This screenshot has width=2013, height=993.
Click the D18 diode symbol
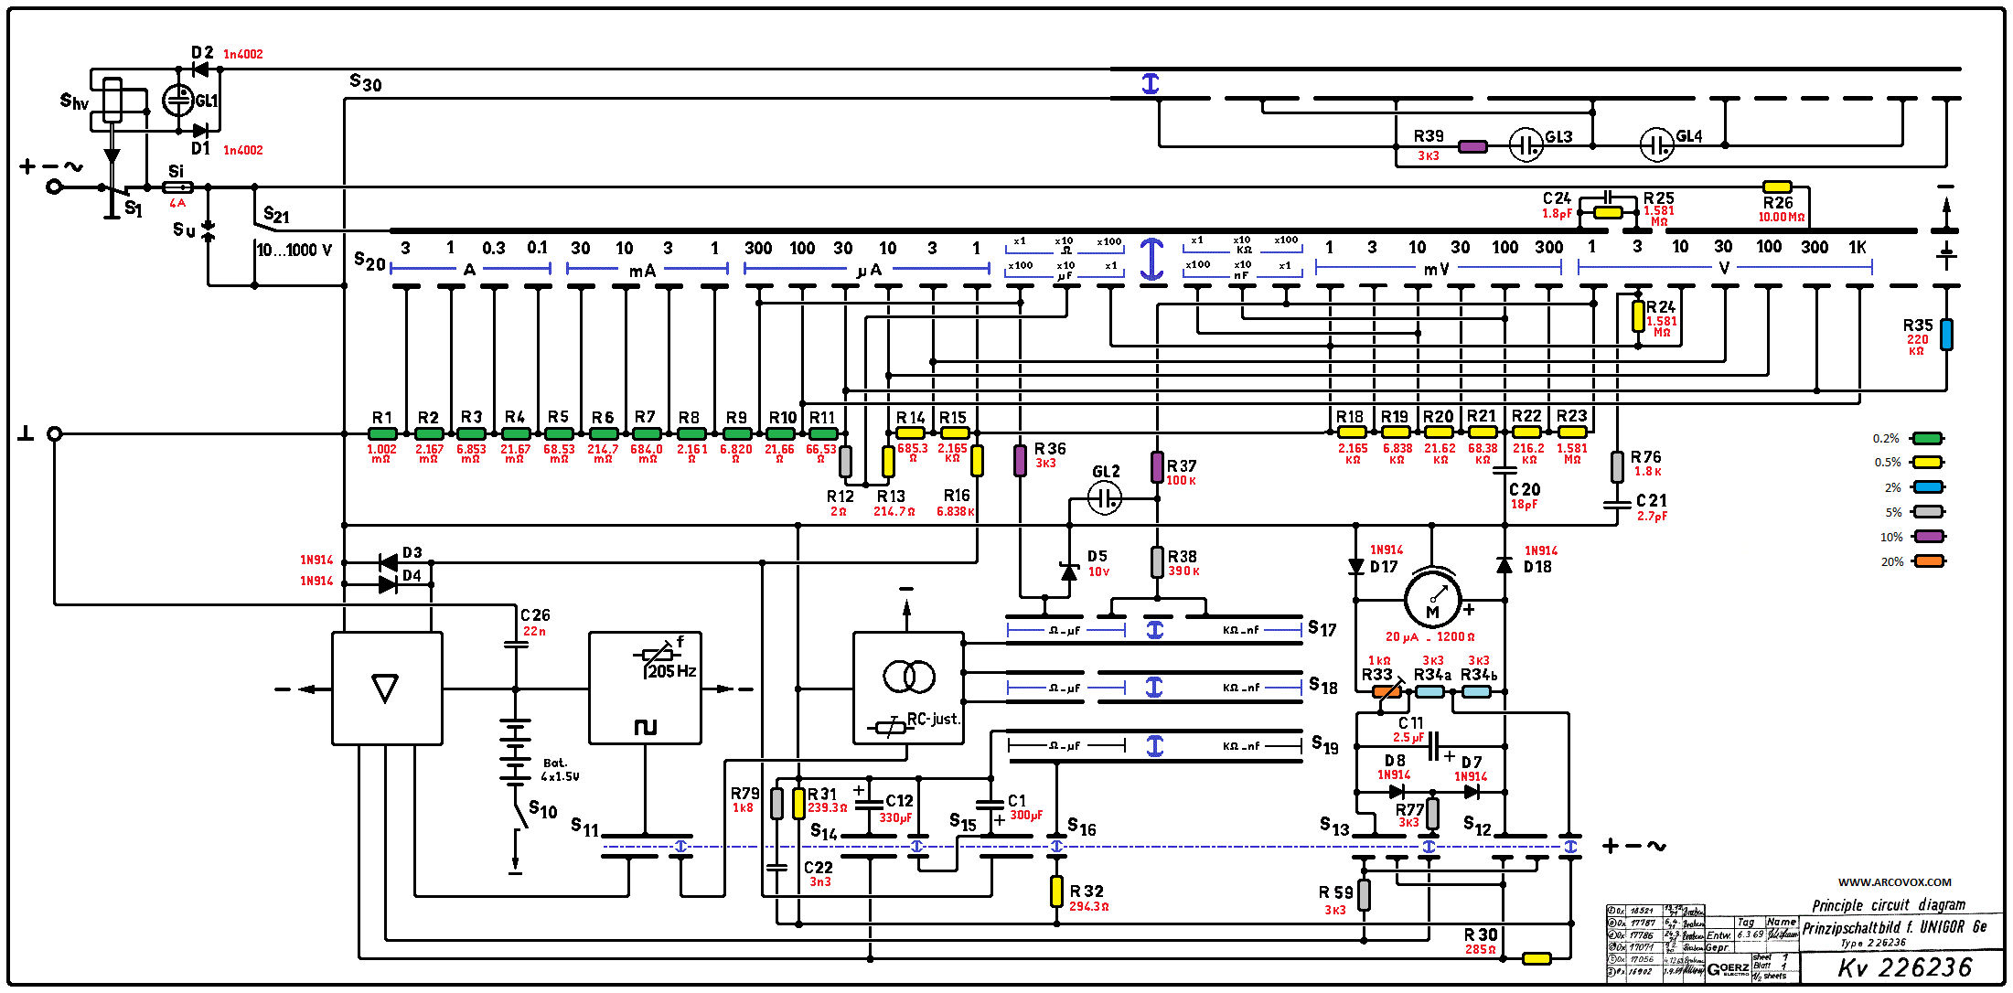(1504, 565)
